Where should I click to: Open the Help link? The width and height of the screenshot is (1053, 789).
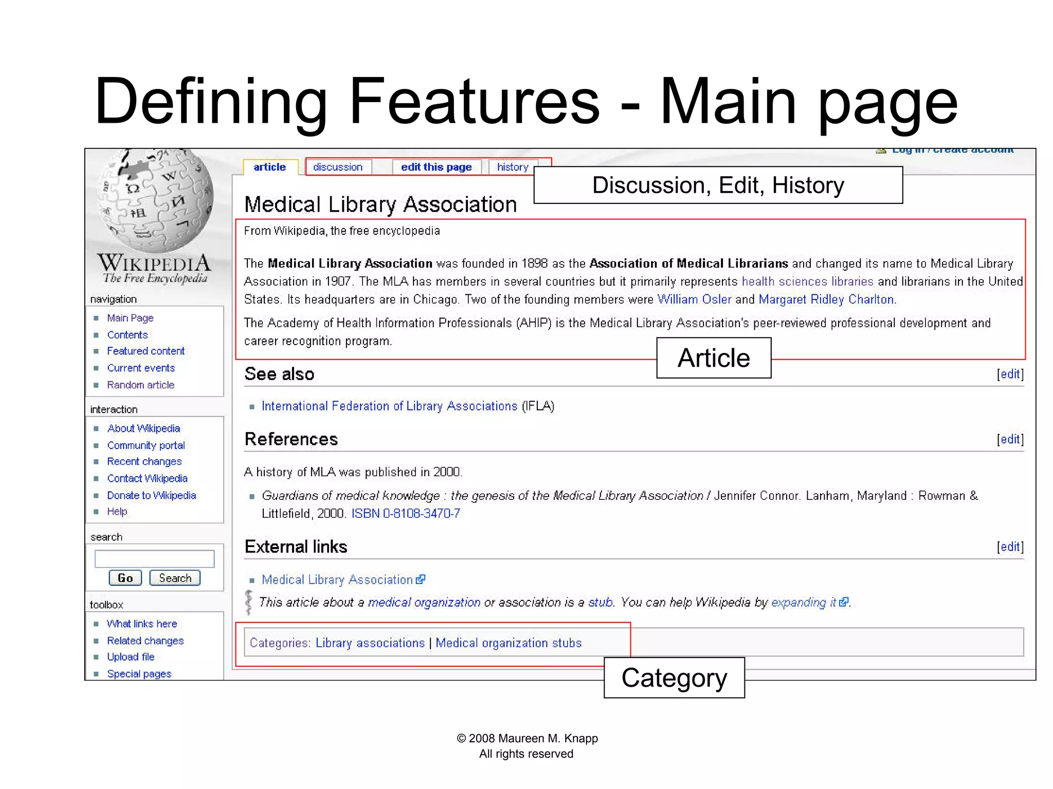pyautogui.click(x=117, y=511)
